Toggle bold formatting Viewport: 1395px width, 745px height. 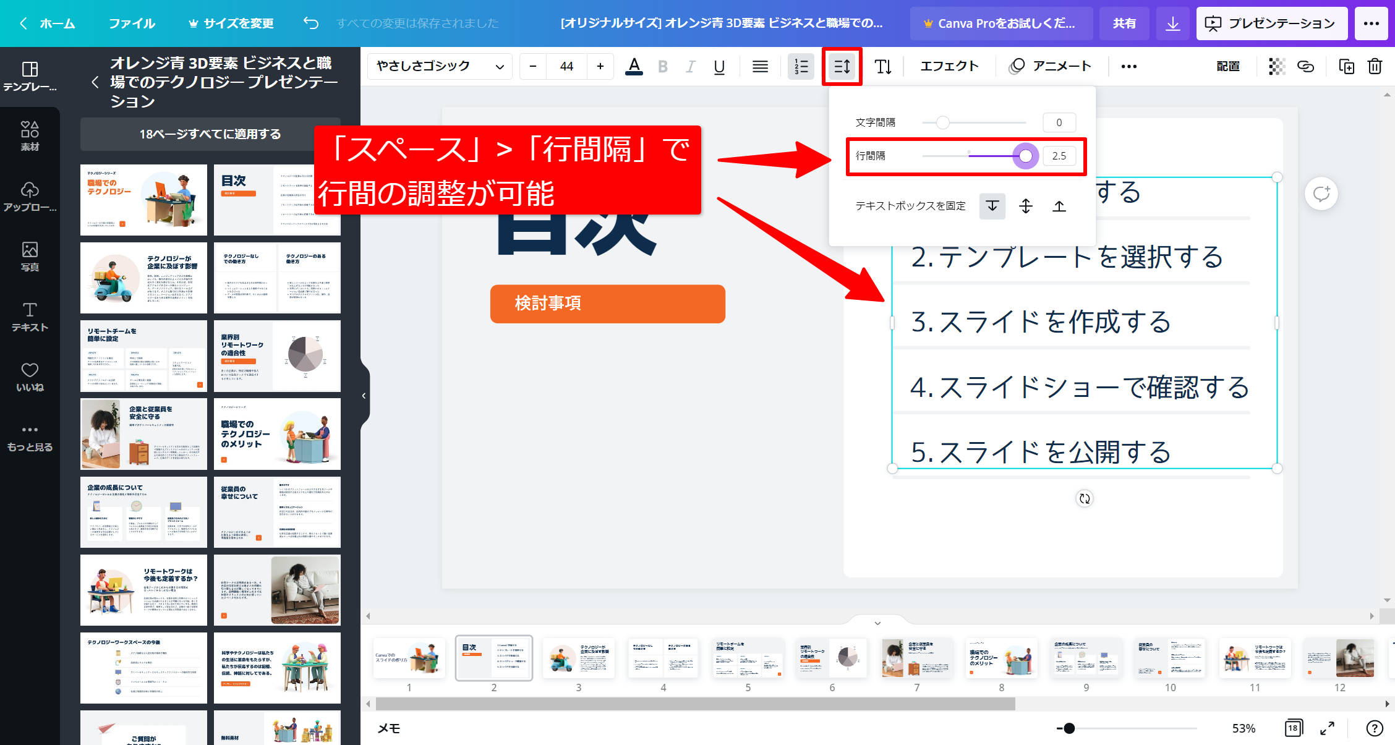pyautogui.click(x=662, y=66)
